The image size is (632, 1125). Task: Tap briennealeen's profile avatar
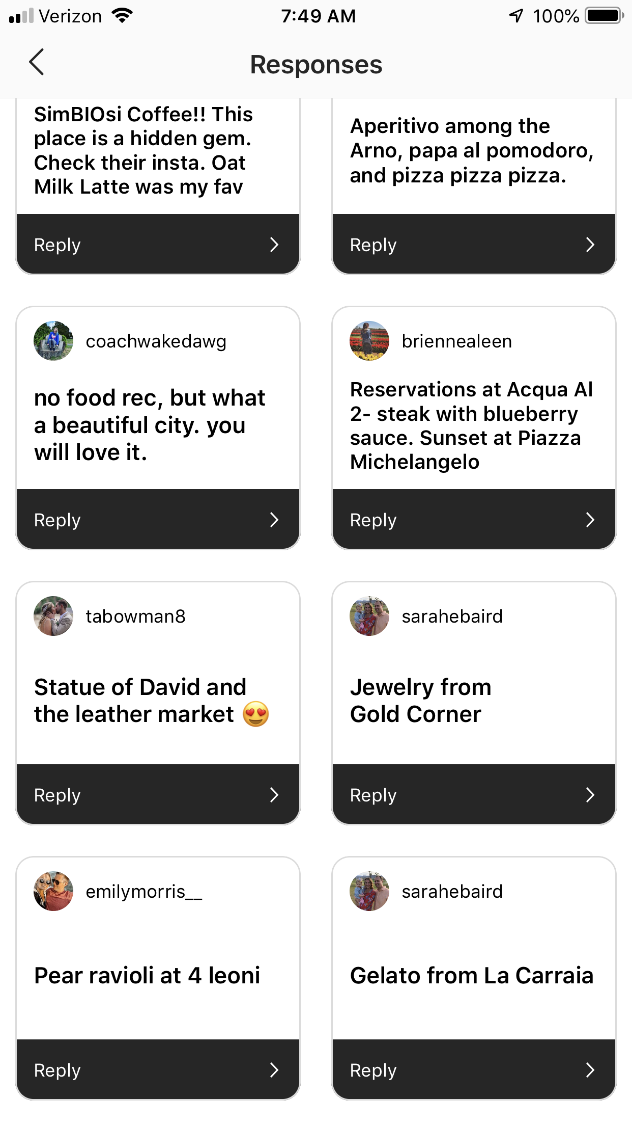click(369, 341)
